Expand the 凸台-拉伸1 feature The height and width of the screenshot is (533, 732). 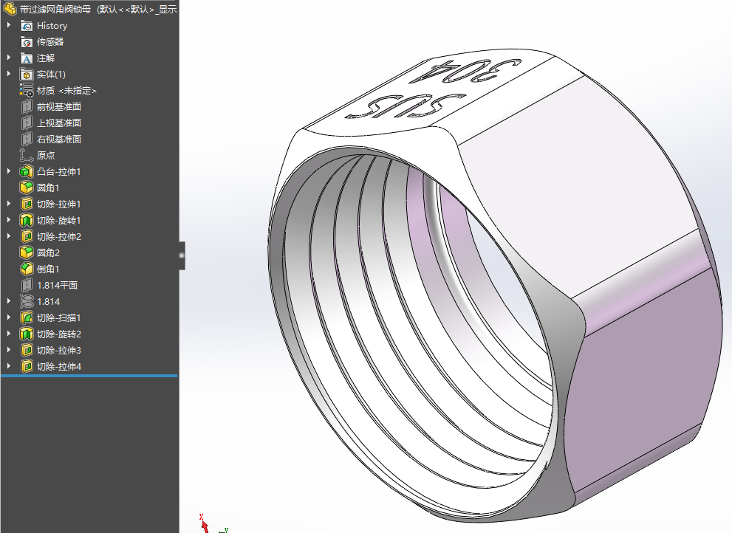click(8, 171)
